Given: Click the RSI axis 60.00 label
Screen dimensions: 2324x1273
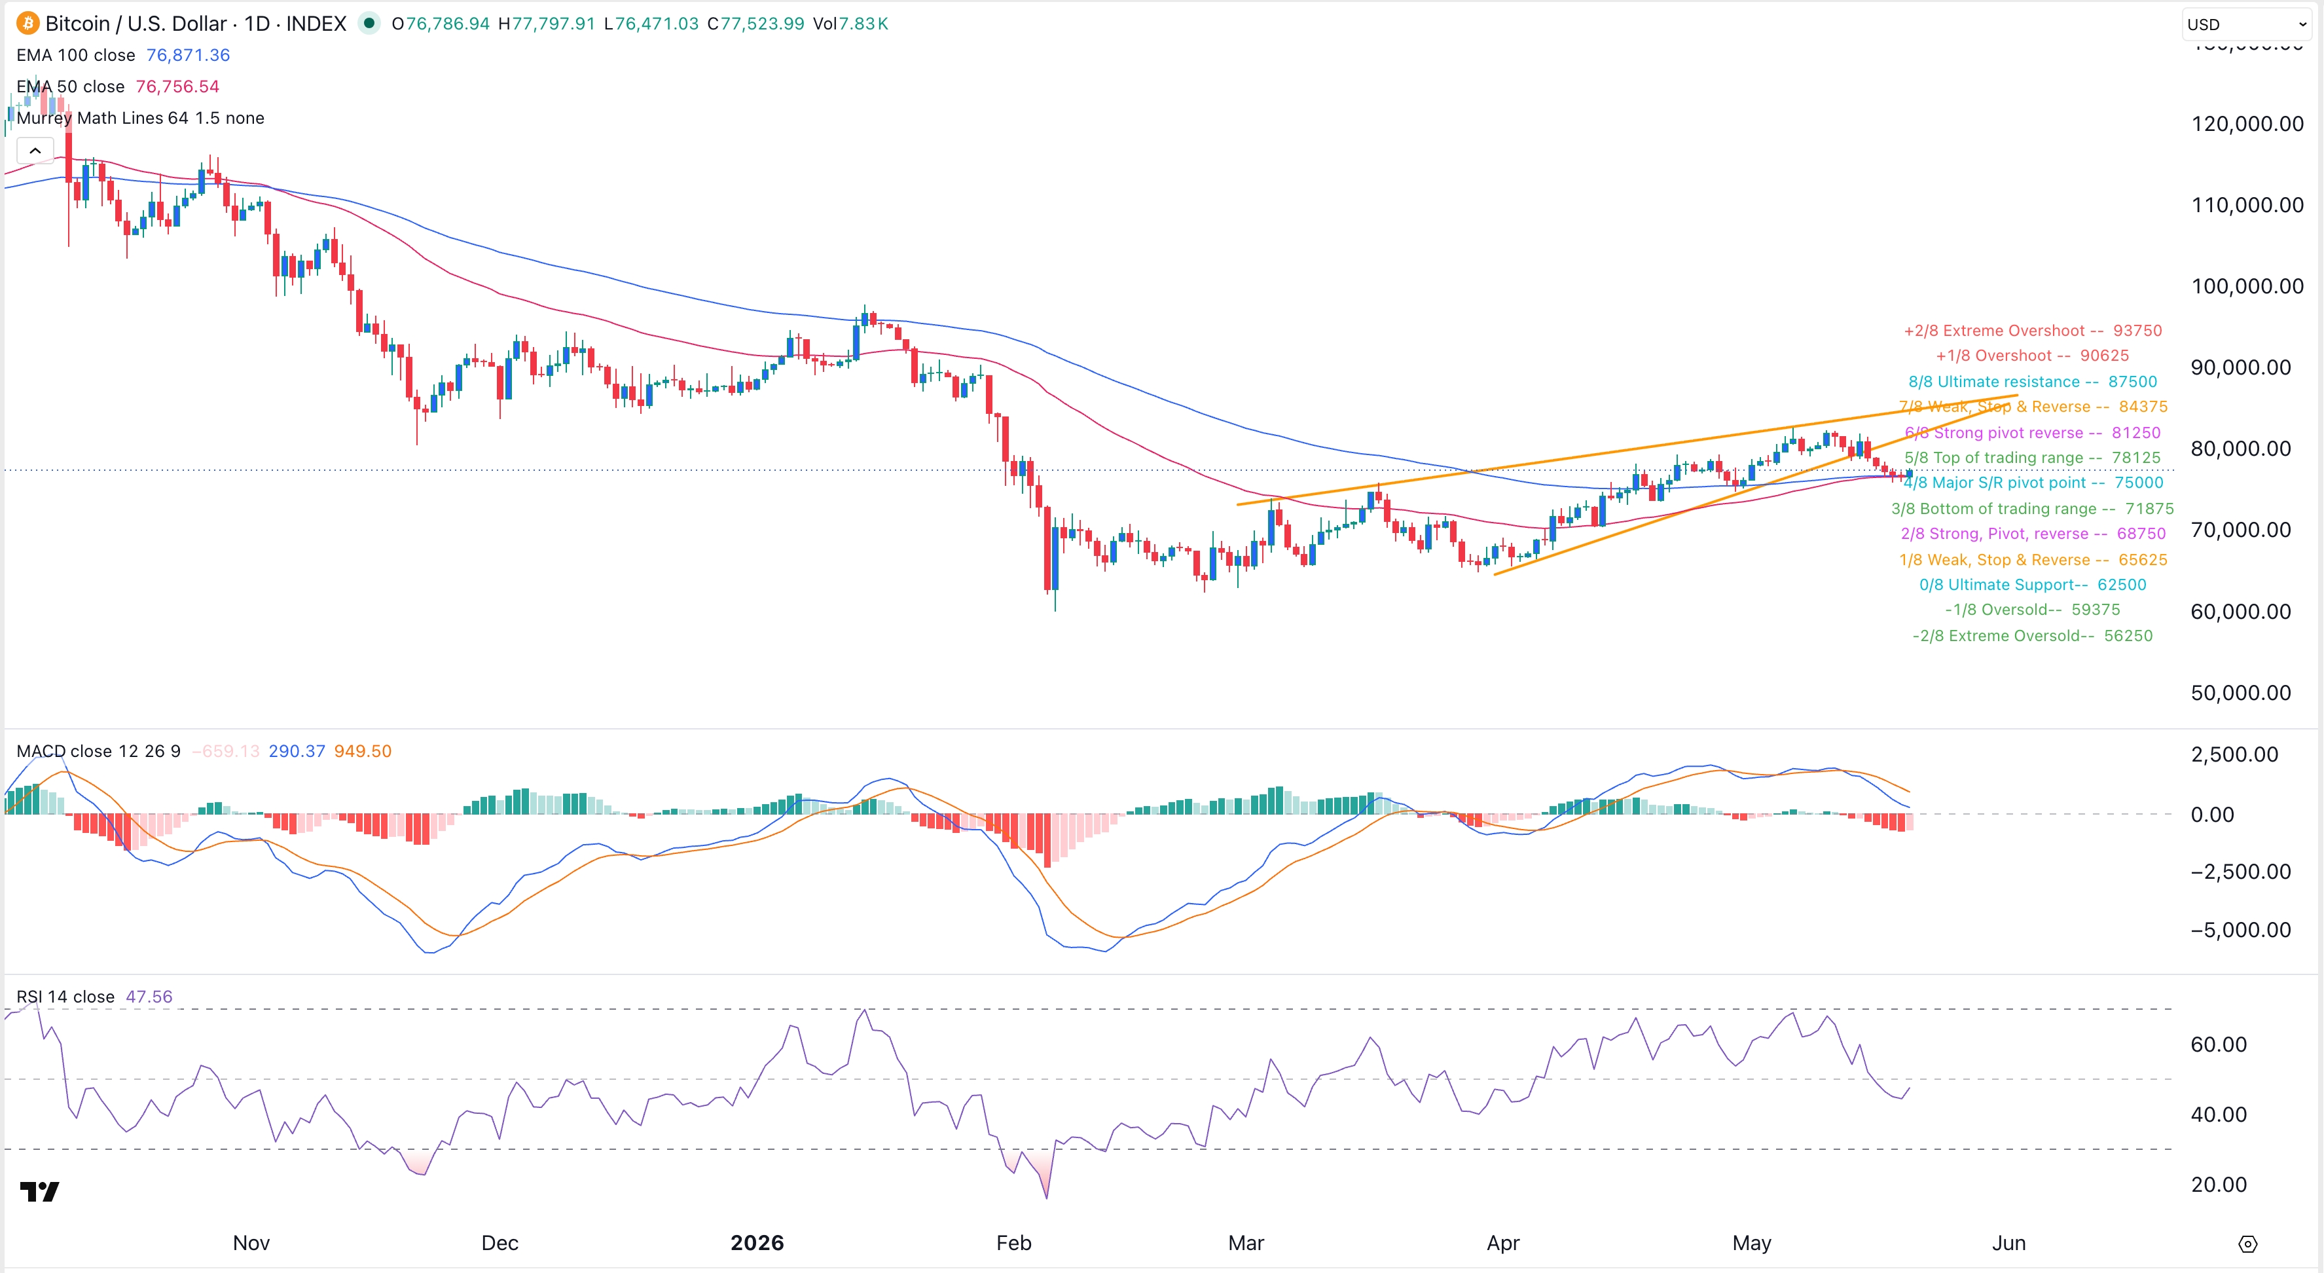Looking at the screenshot, I should 2219,1044.
